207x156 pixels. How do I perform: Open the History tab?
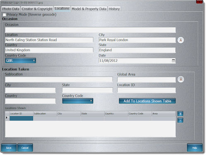(x=114, y=9)
